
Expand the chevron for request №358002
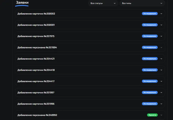(161, 13)
